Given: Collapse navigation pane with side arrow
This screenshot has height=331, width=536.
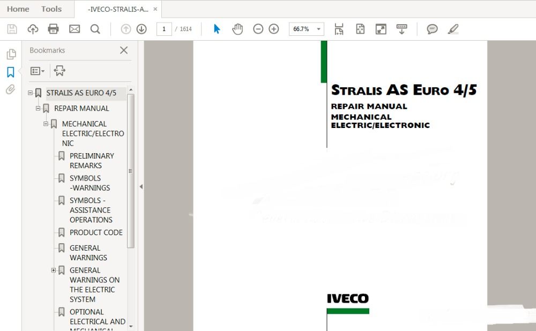Looking at the screenshot, I should (x=141, y=186).
